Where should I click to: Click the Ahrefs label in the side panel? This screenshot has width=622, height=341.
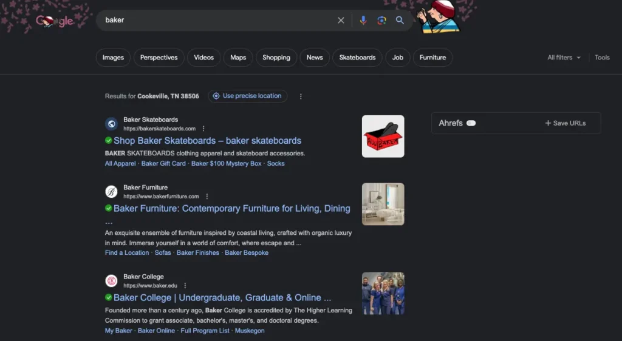(x=451, y=123)
